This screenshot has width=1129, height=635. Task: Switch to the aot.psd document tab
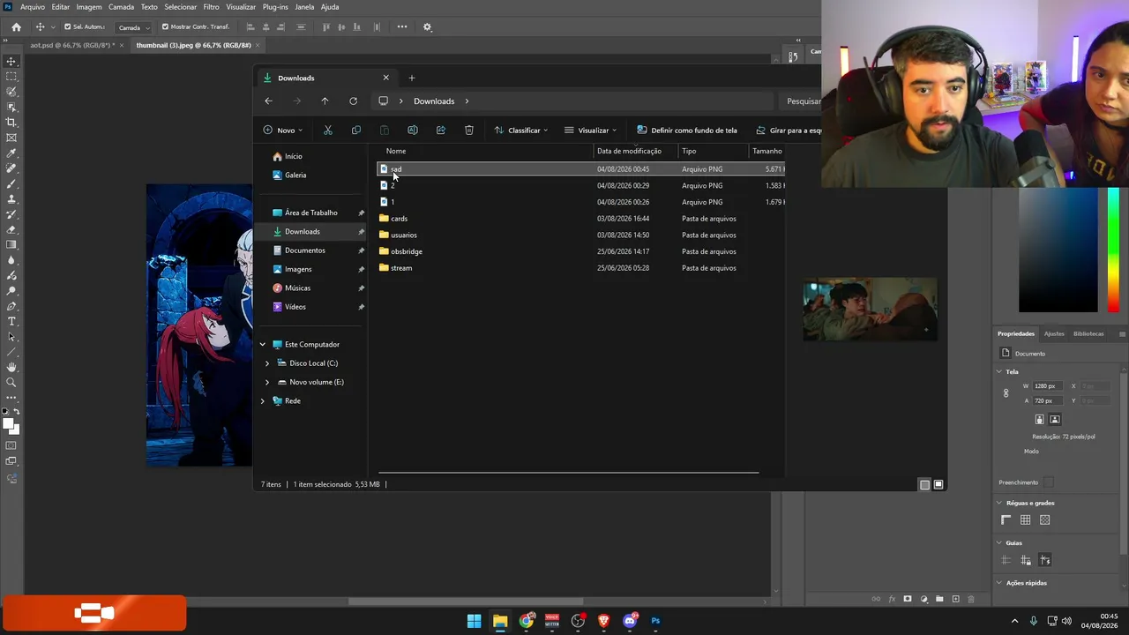coord(72,45)
